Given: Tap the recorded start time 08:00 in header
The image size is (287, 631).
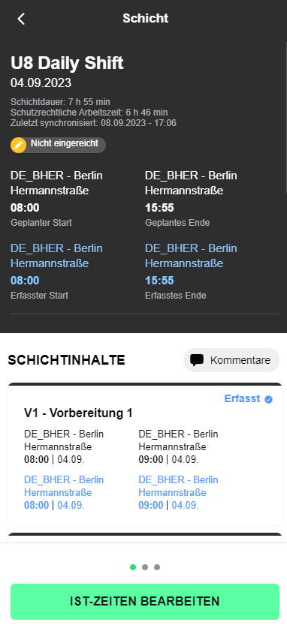Looking at the screenshot, I should tap(25, 281).
